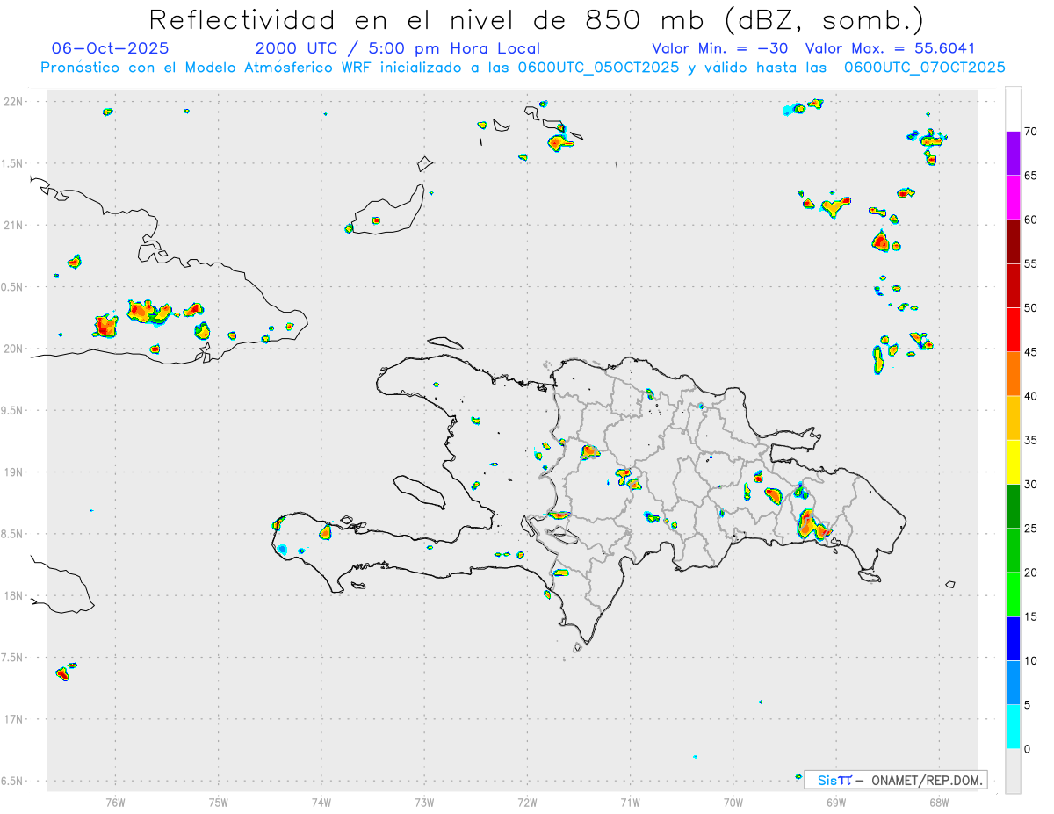Click the colorbar tick label 55
This screenshot has width=1054, height=814.
point(1031,263)
